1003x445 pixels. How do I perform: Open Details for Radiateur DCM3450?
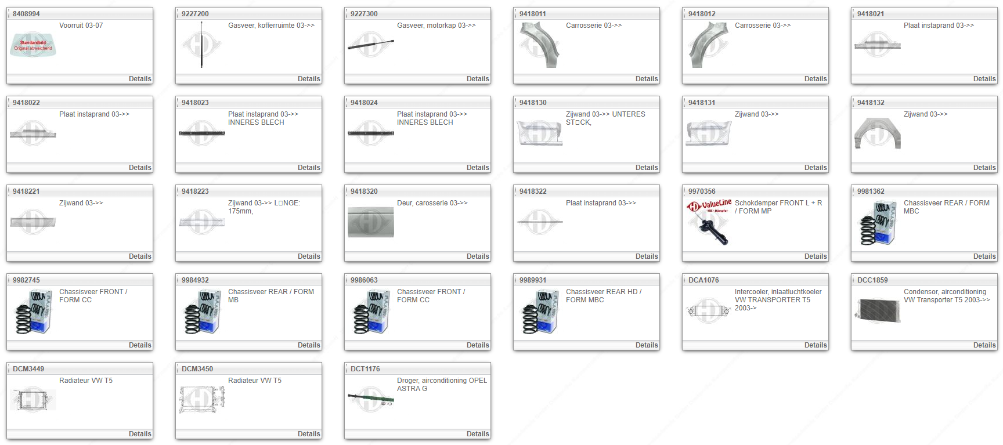click(x=309, y=434)
